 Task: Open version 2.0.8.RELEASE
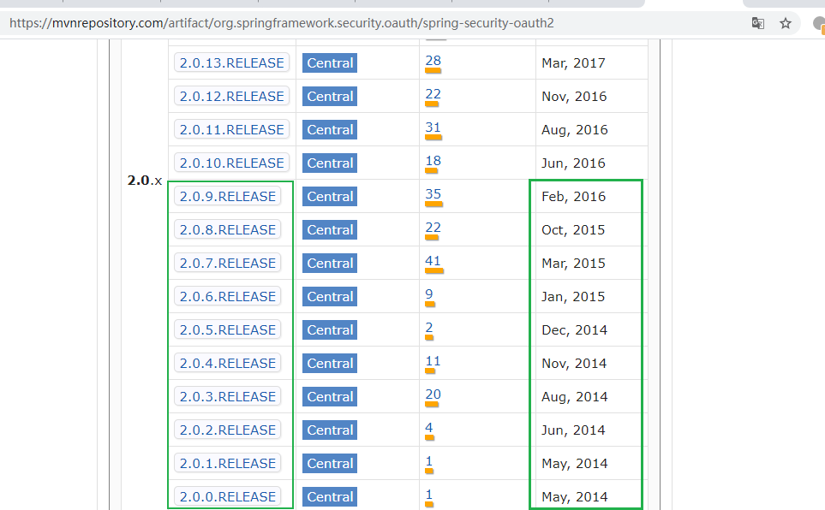click(227, 230)
